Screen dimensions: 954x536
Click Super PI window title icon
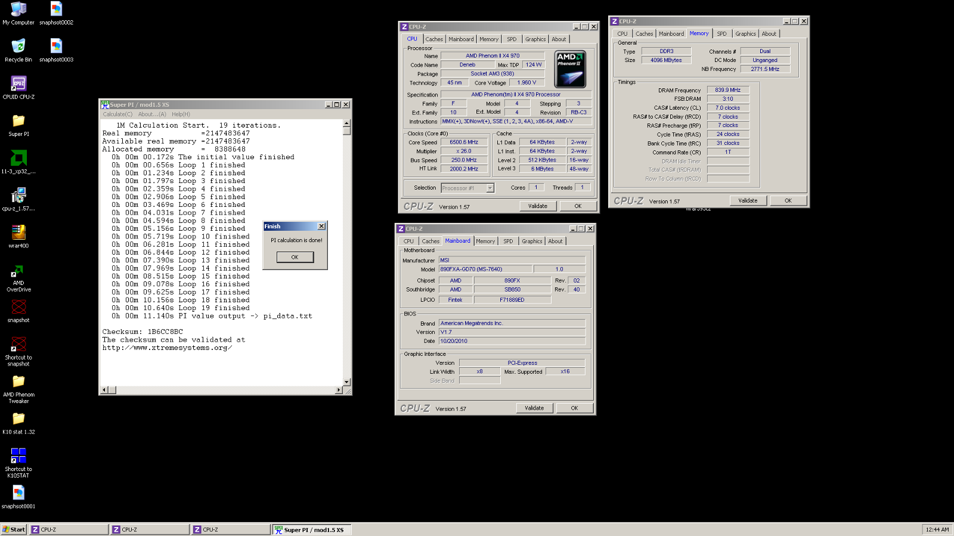pyautogui.click(x=105, y=104)
